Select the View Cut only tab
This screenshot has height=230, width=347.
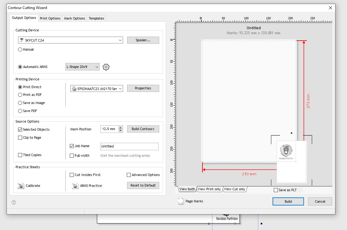[x=234, y=189]
